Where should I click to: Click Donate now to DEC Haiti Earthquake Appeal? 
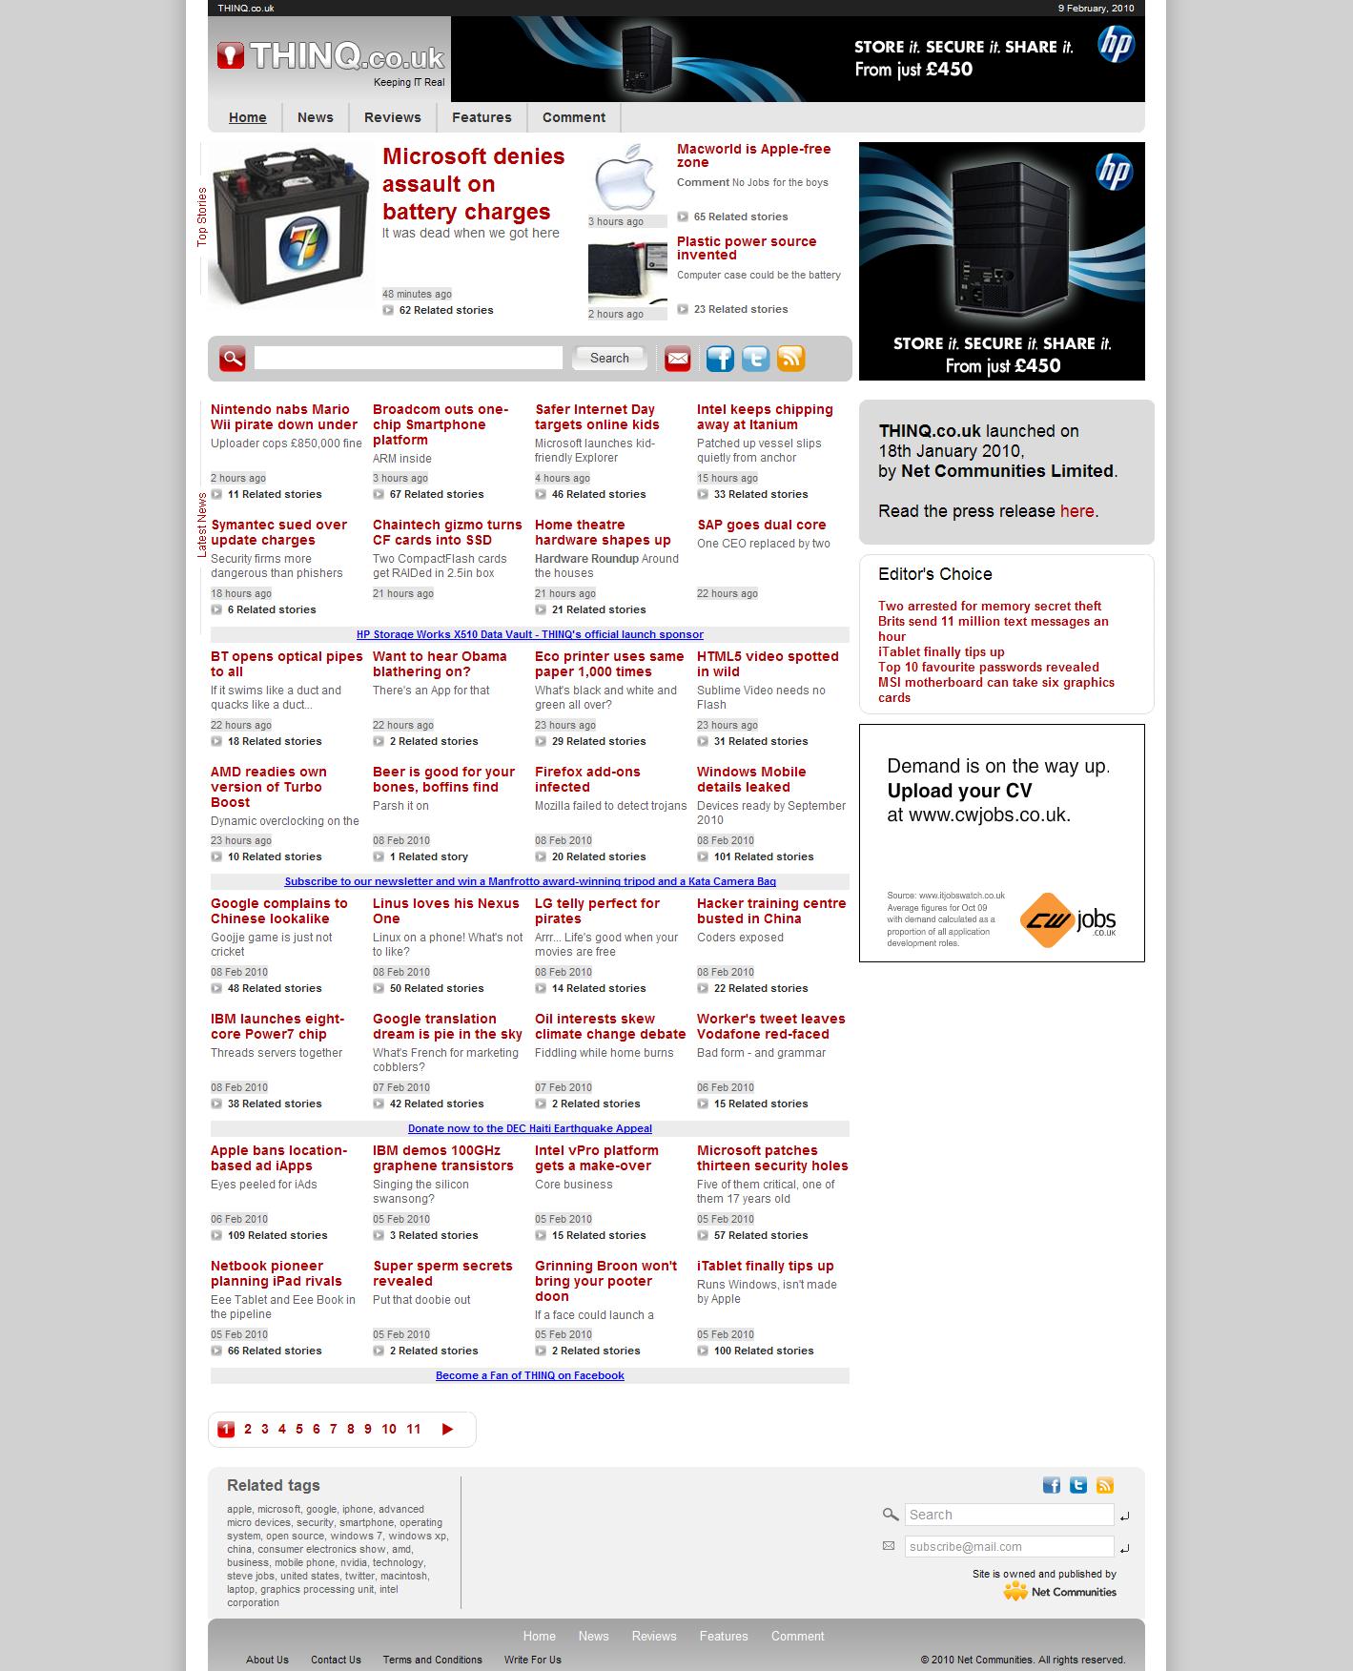(530, 1128)
